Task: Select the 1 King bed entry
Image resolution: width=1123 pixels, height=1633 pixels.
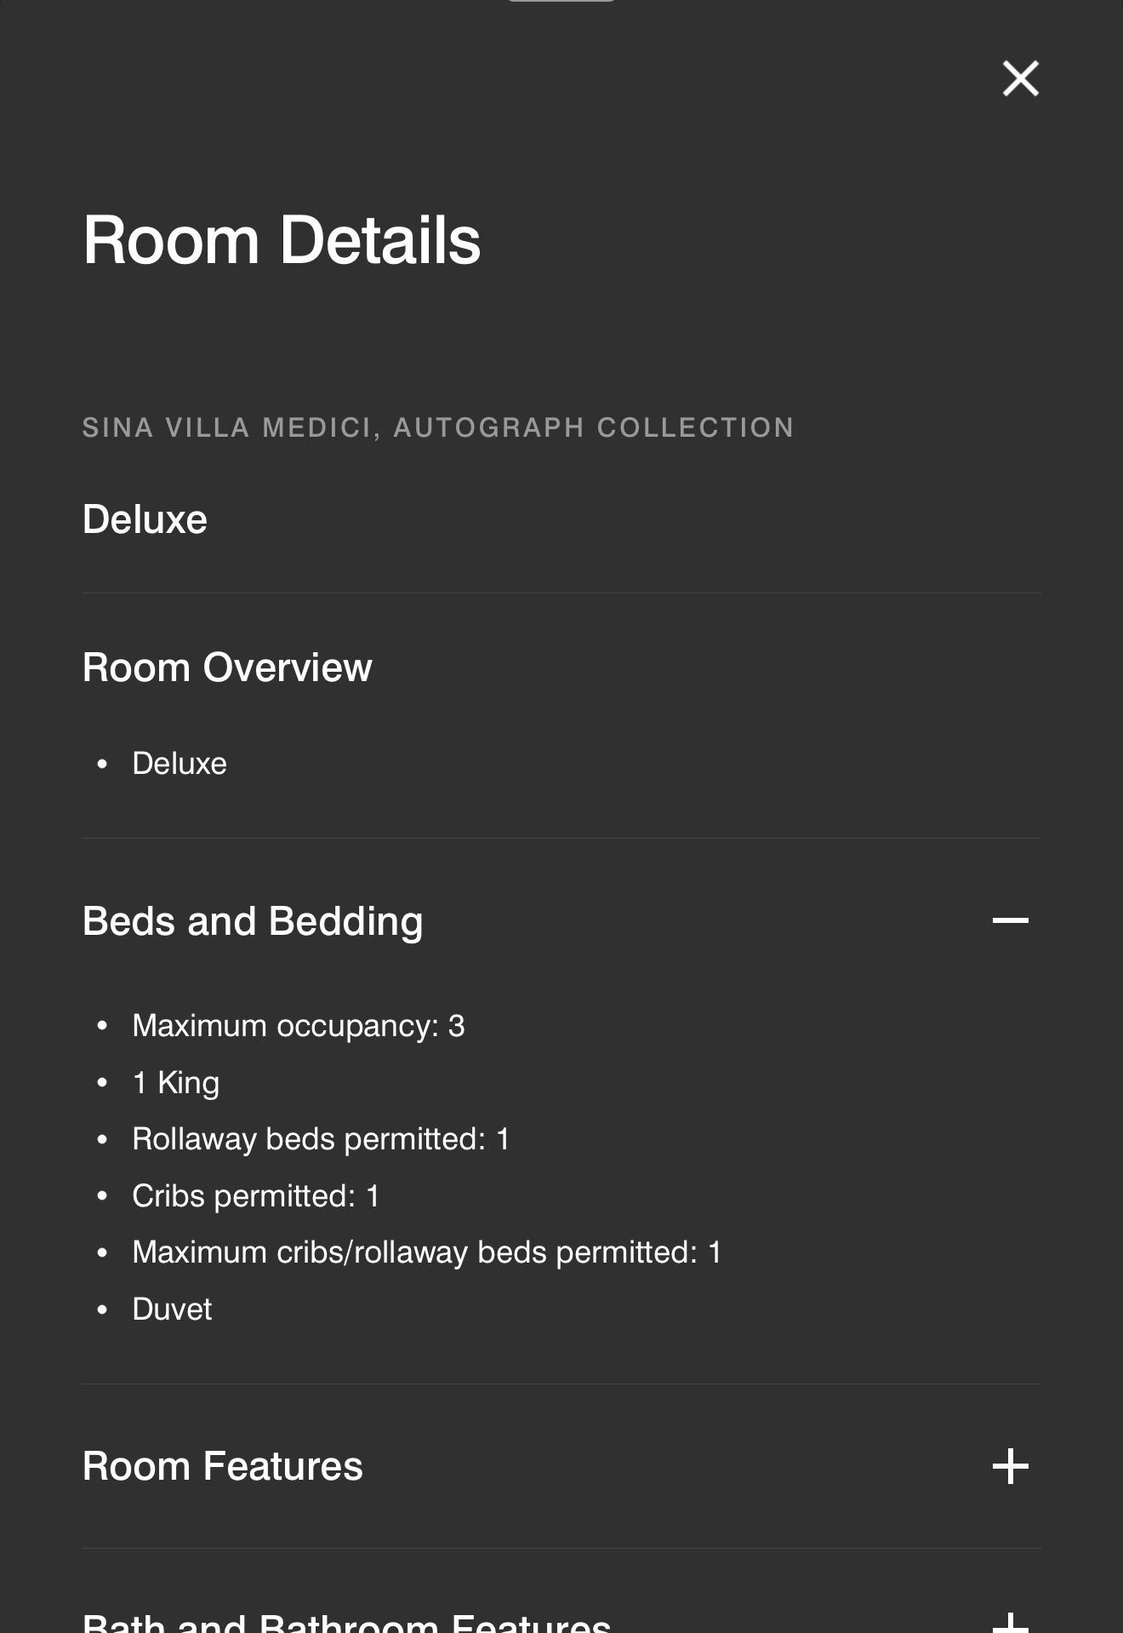Action: [x=176, y=1083]
